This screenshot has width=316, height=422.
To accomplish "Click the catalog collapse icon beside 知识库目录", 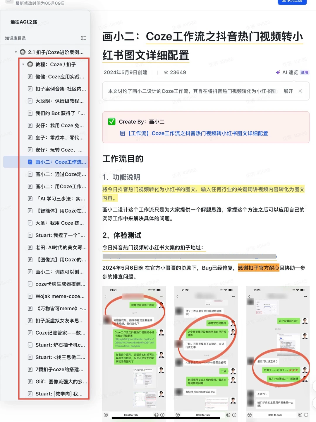I will coord(83,38).
